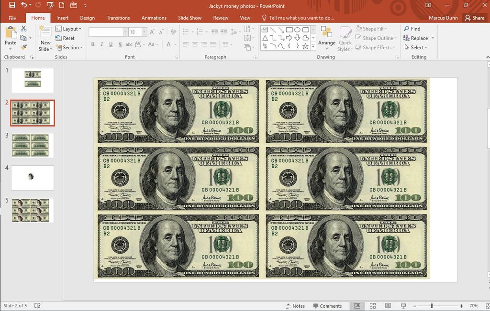
Task: Click the zoom in plus button
Action: tap(462, 306)
